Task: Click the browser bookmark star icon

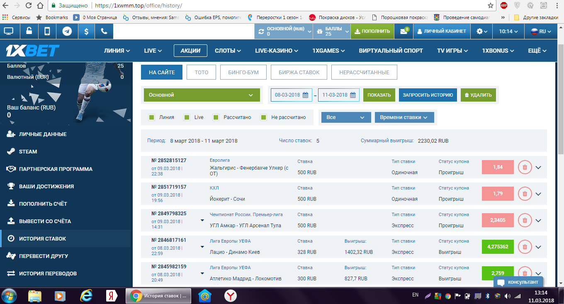Action: (x=491, y=5)
